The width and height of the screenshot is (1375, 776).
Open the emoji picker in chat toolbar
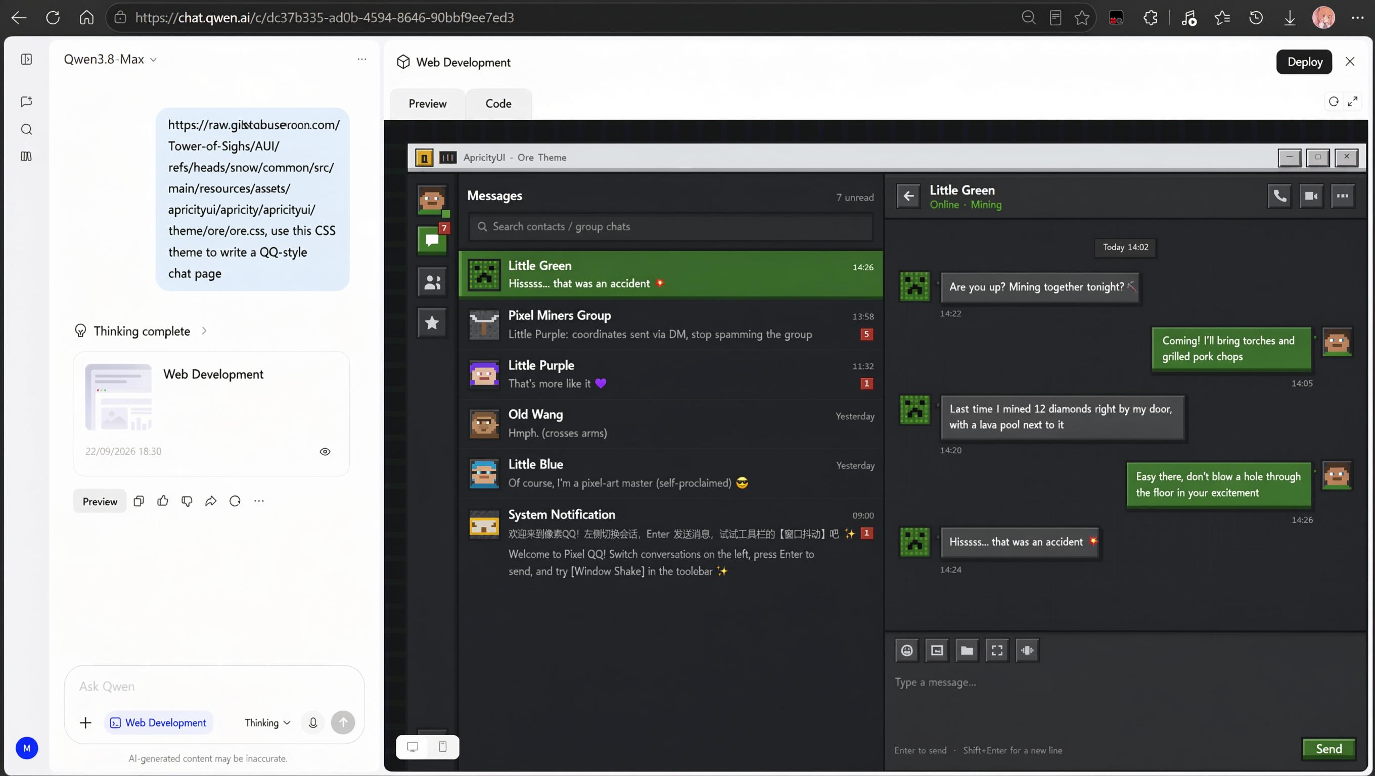click(906, 650)
